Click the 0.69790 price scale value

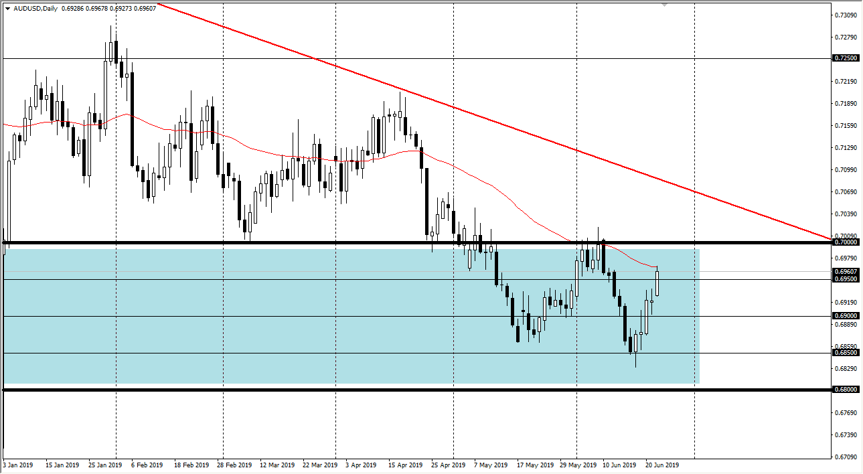846,258
